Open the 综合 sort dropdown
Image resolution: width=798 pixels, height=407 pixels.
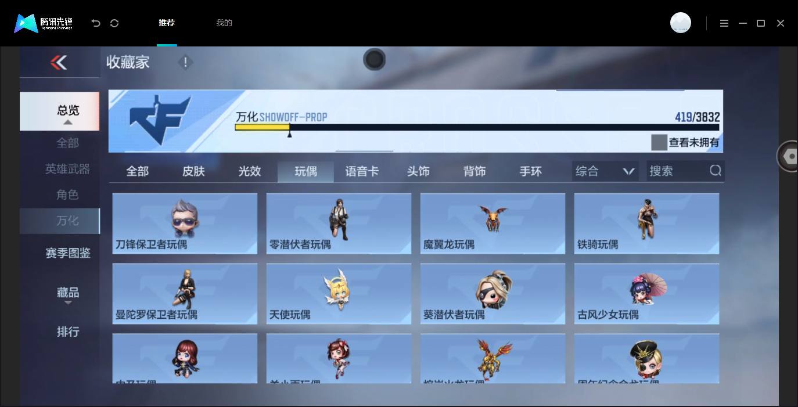[605, 171]
